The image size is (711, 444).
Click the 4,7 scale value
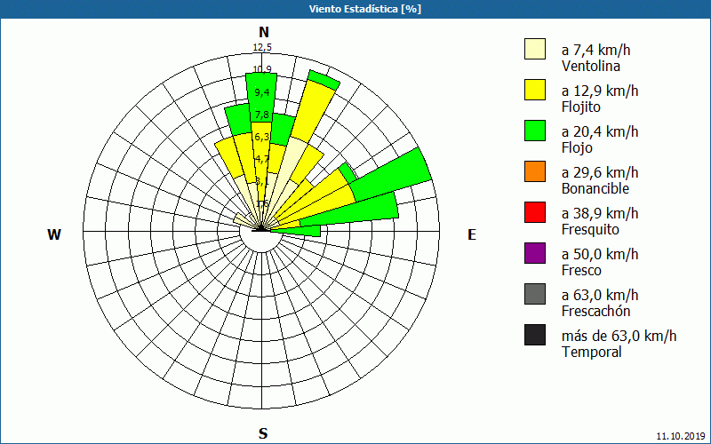click(262, 159)
